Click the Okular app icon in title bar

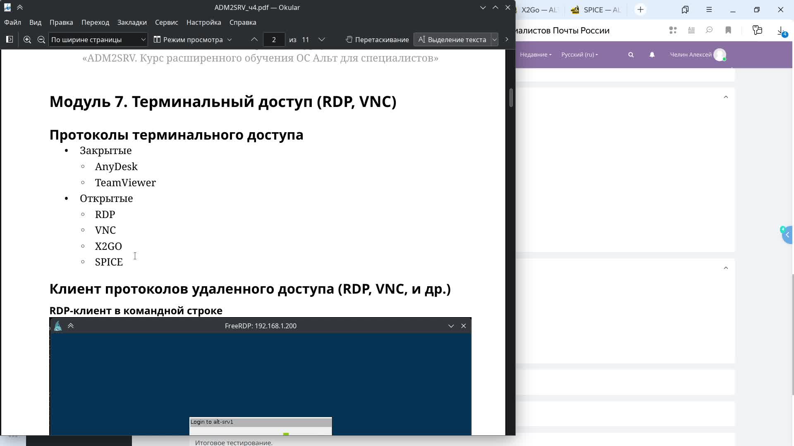click(7, 7)
